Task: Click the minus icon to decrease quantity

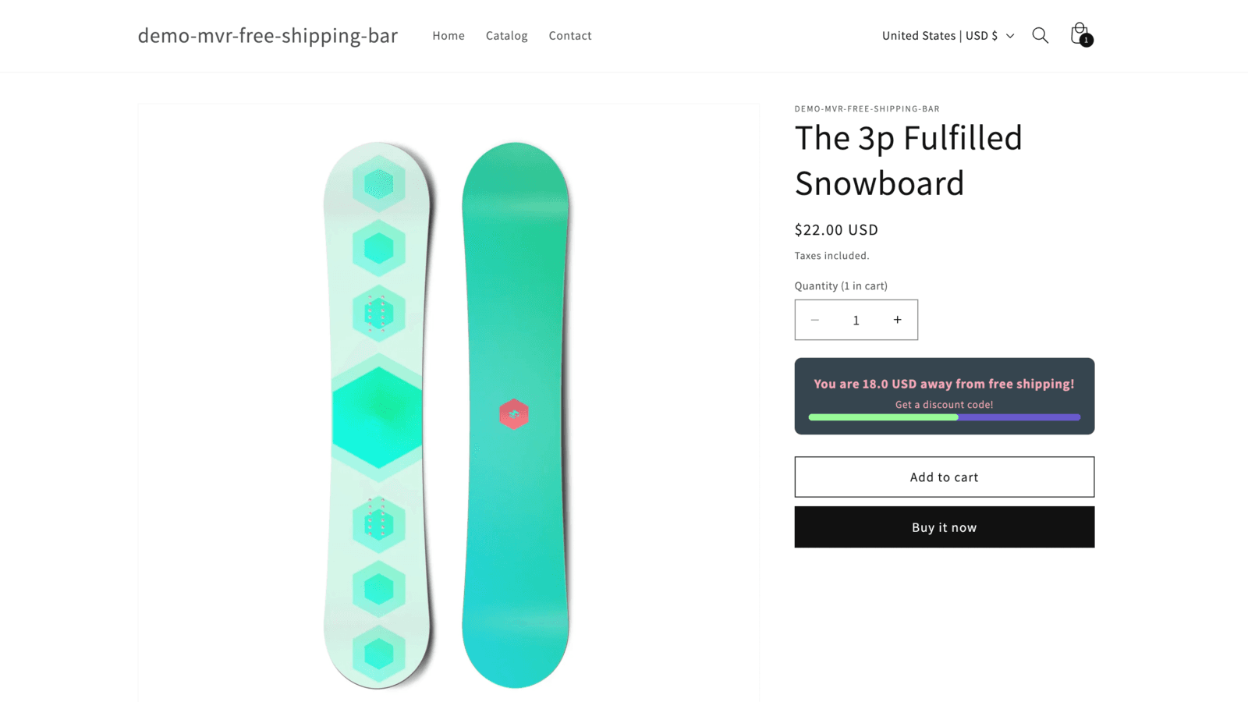Action: [x=815, y=320]
